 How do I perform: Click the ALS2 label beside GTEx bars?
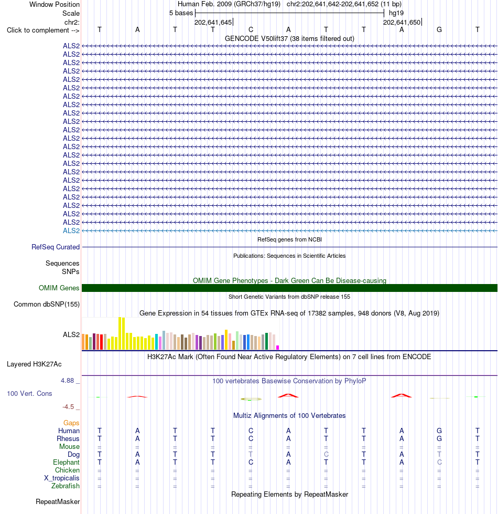[71, 334]
